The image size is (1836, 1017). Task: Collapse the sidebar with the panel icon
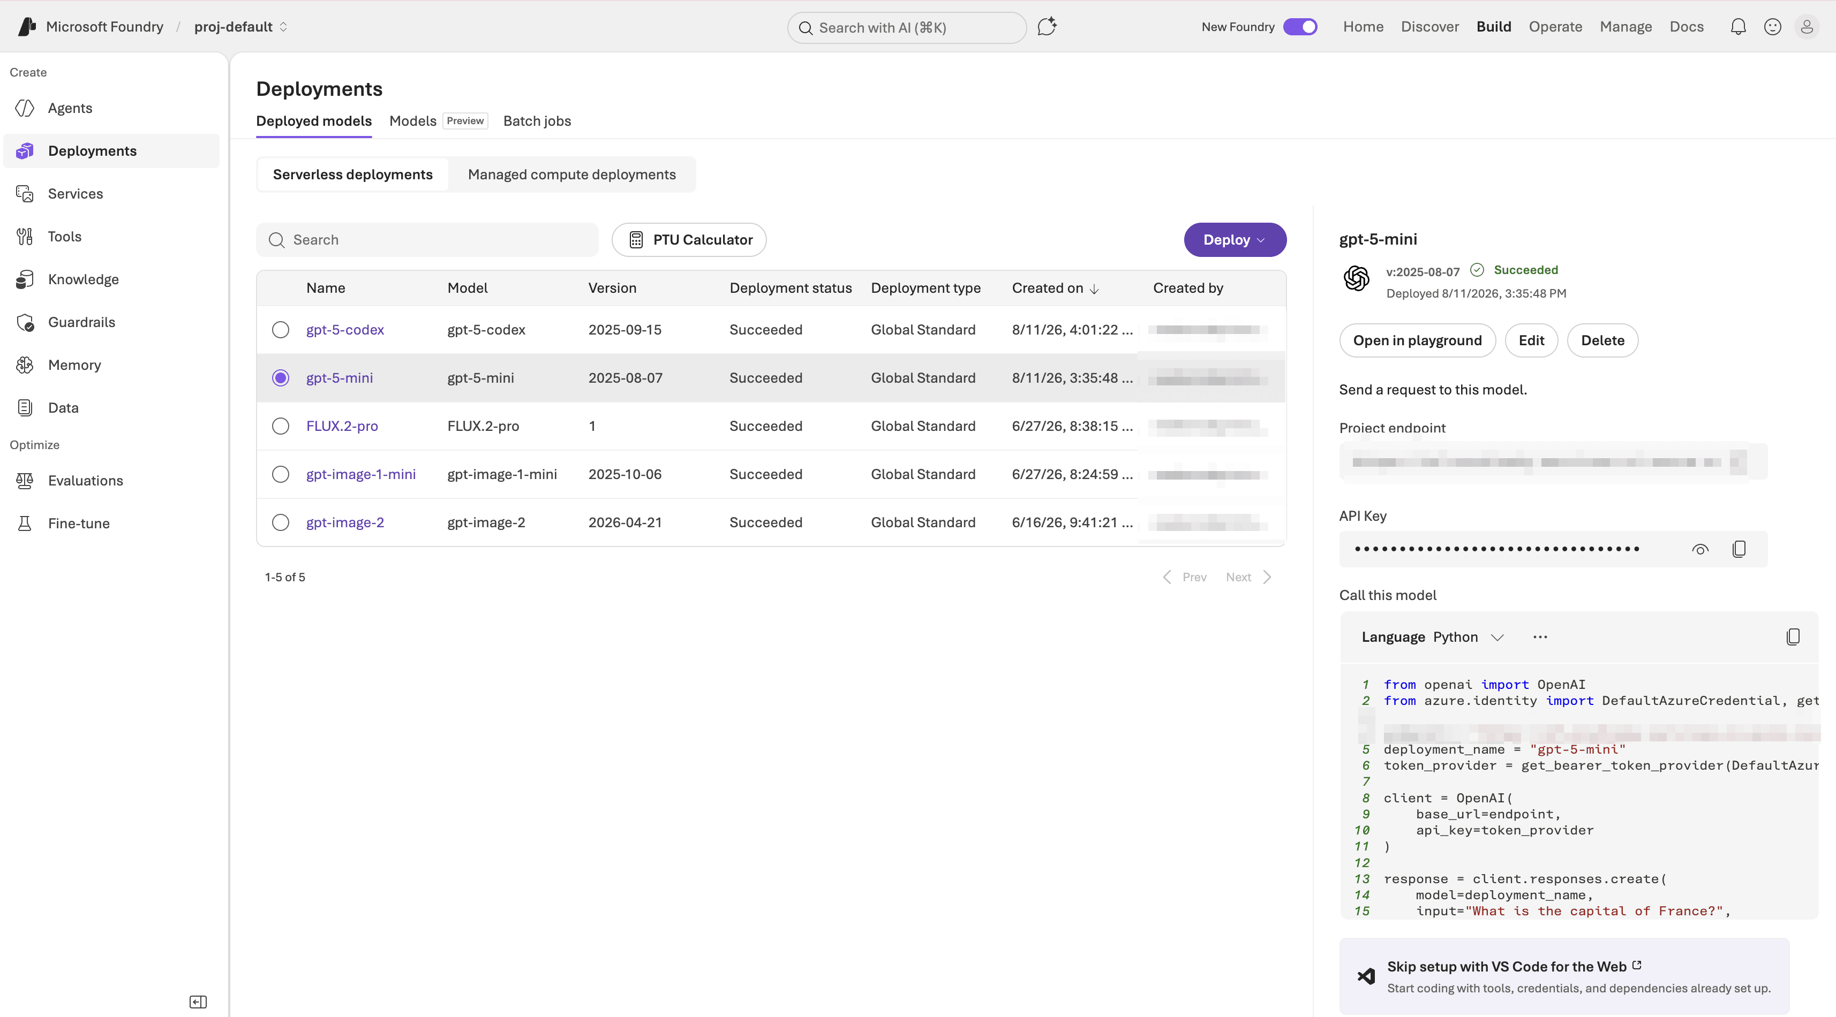click(x=198, y=1002)
